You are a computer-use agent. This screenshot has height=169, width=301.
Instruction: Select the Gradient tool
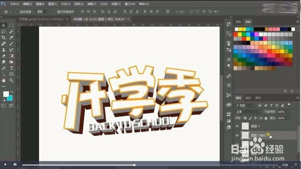click(x=11, y=56)
